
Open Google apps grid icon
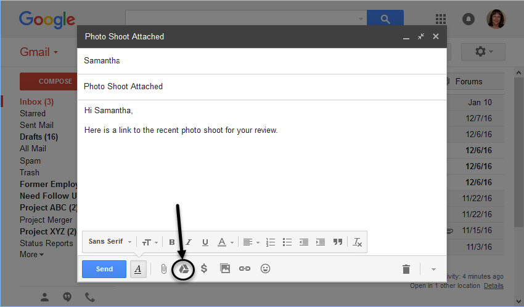click(x=440, y=19)
